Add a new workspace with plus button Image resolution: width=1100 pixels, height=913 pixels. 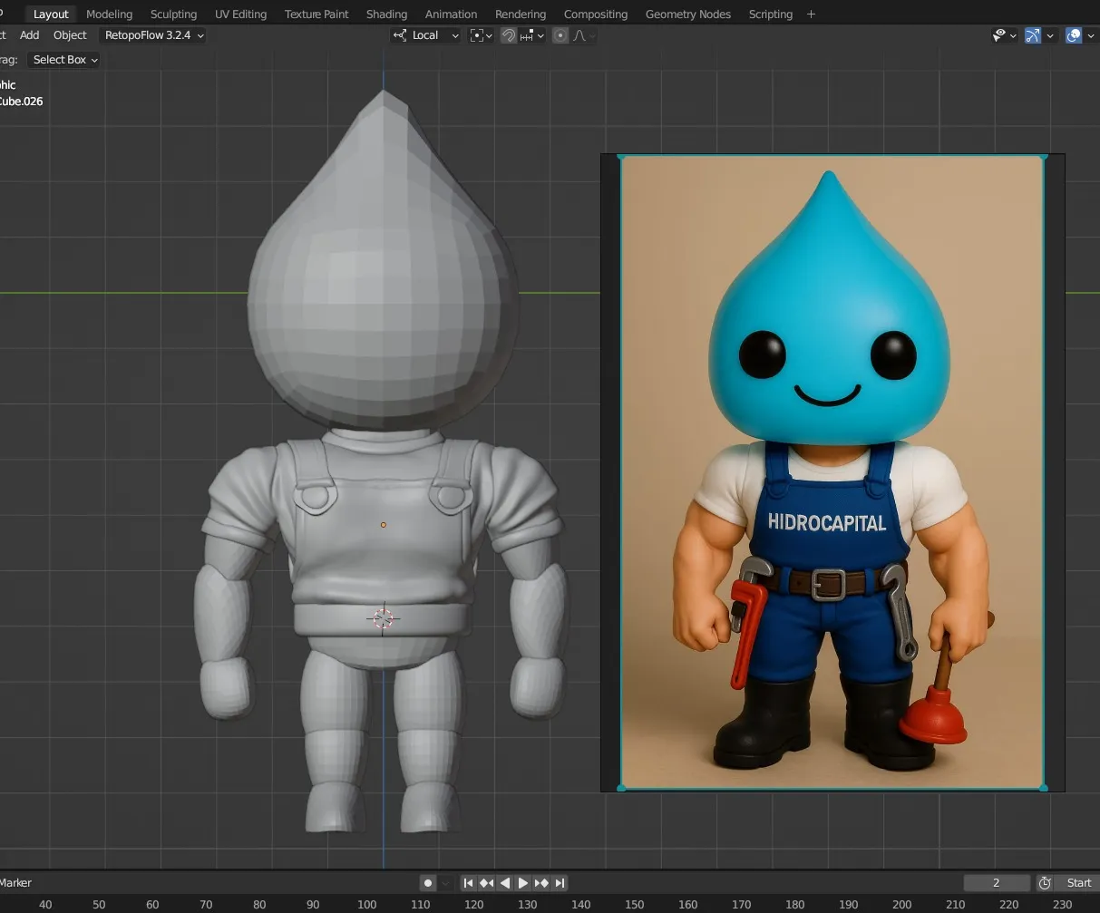[811, 14]
